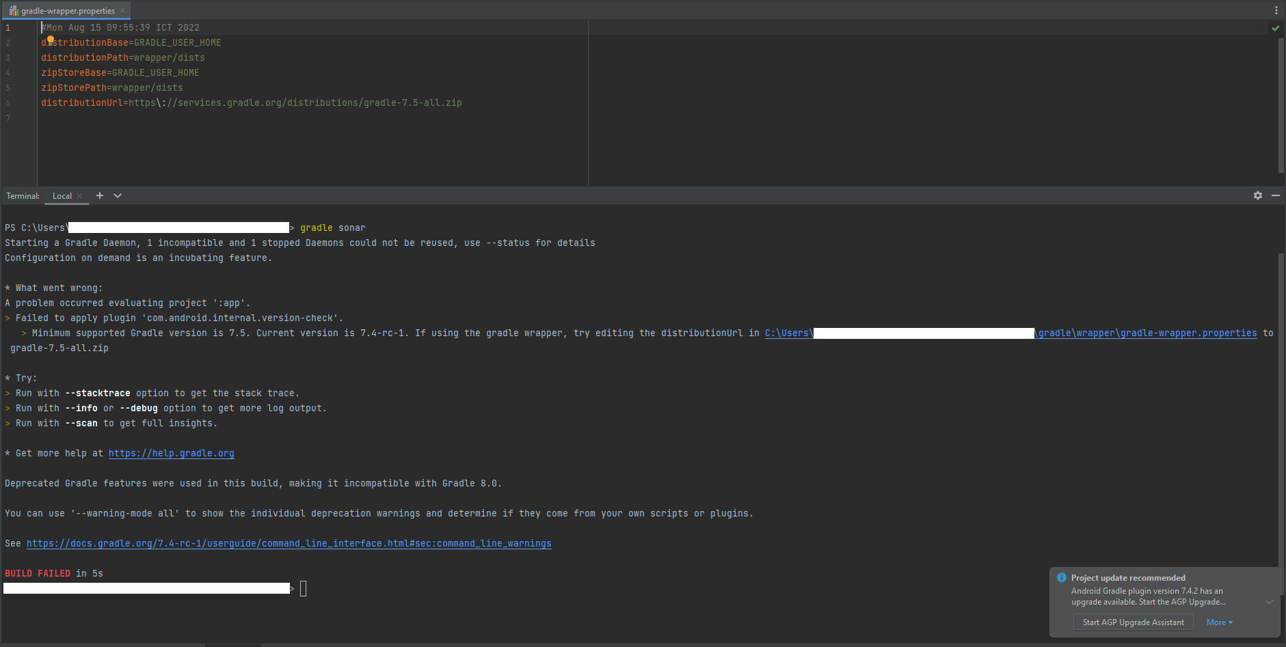Viewport: 1286px width, 647px height.
Task: Click the yellow lightbulb intention icon
Action: pyautogui.click(x=50, y=39)
